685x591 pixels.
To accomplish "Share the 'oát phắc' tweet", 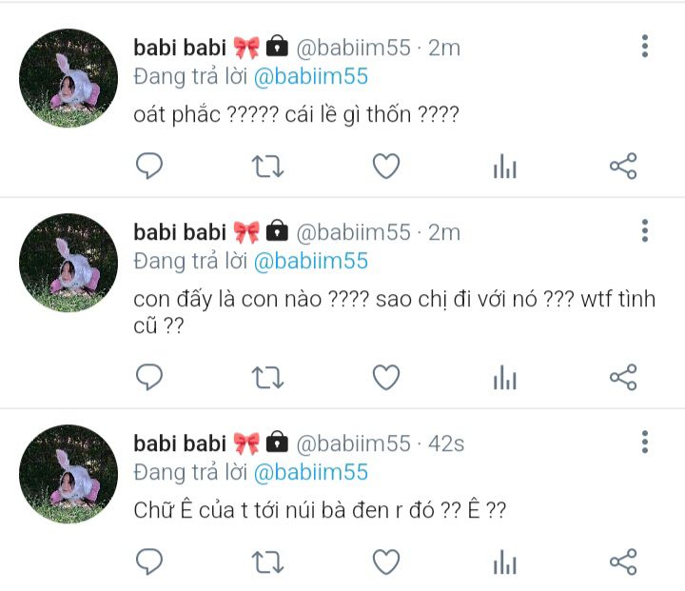I will coord(623,167).
